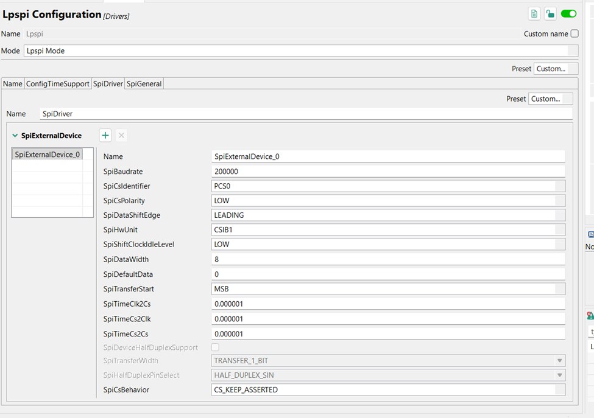Viewport: 594px width, 418px height.
Task: Tick the SpiDeviceHalfDuplexSupport checkbox
Action: pyautogui.click(x=215, y=347)
